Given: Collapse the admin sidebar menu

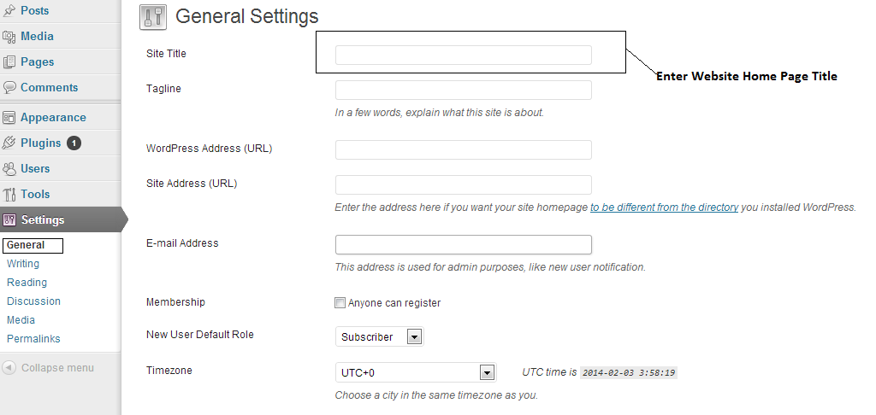Looking at the screenshot, I should [x=50, y=368].
